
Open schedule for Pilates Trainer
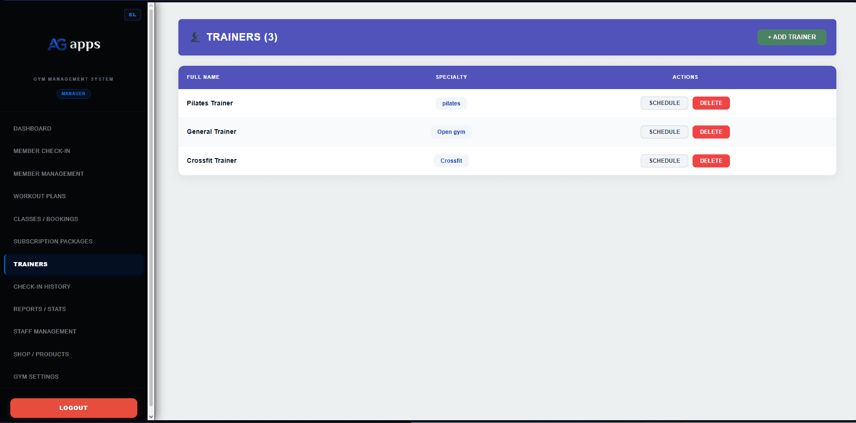(664, 103)
